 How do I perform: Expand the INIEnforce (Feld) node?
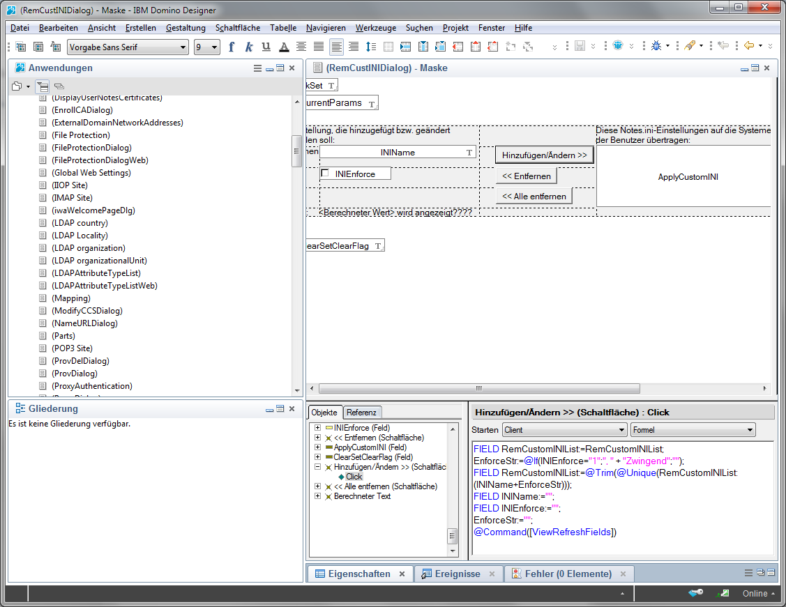click(318, 428)
